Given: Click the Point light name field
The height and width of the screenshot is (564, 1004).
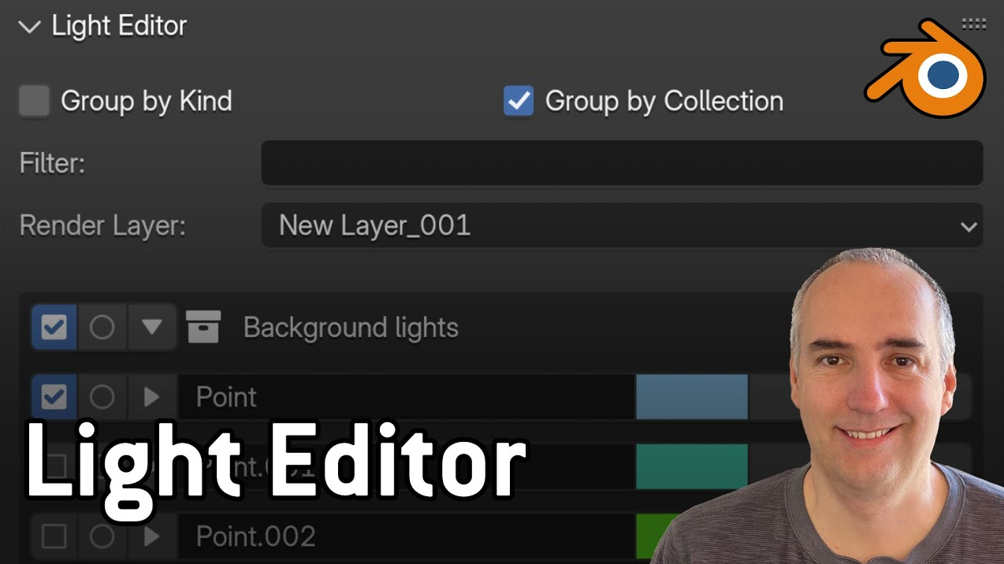Looking at the screenshot, I should point(406,397).
